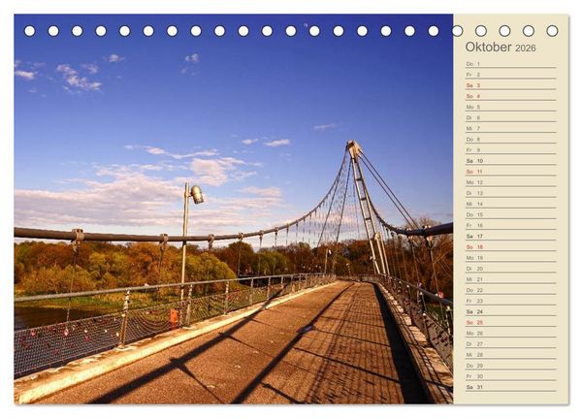Select the 'Do 29' day row
The image size is (582, 418).
pos(511,366)
